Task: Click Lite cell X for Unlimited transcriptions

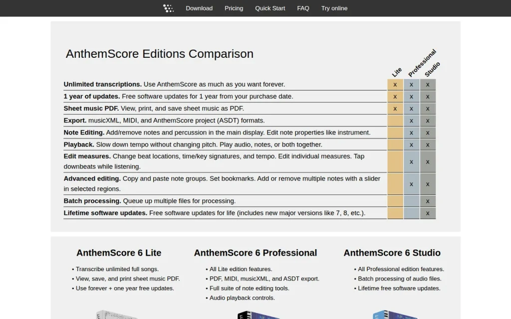Action: click(x=395, y=85)
